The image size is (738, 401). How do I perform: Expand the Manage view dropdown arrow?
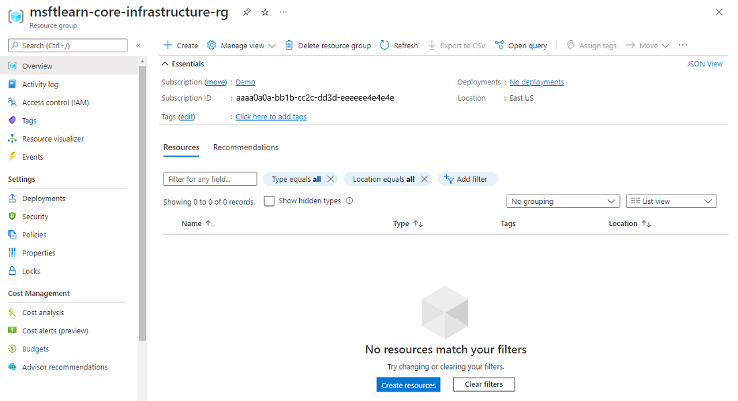(x=272, y=46)
